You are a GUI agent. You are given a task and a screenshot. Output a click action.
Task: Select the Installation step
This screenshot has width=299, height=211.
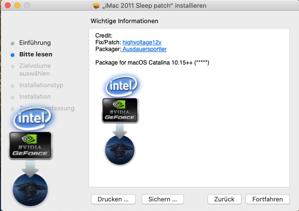35,96
